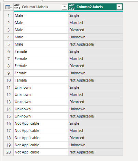The image size is (138, 161).
Task: Select row number 10
Action: coord(9,80)
